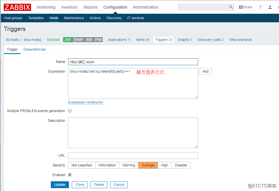Click the ZBX availability badge
279x191 pixels.
(x=68, y=40)
